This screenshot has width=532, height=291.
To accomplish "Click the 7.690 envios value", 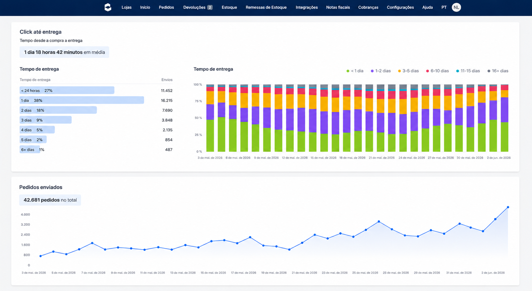I will pos(167,110).
